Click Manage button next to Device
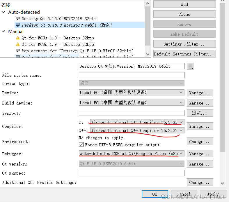 200,93
